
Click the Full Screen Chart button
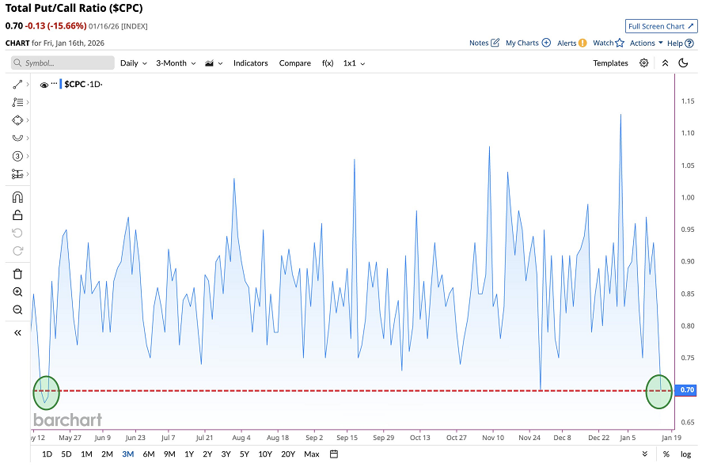661,26
